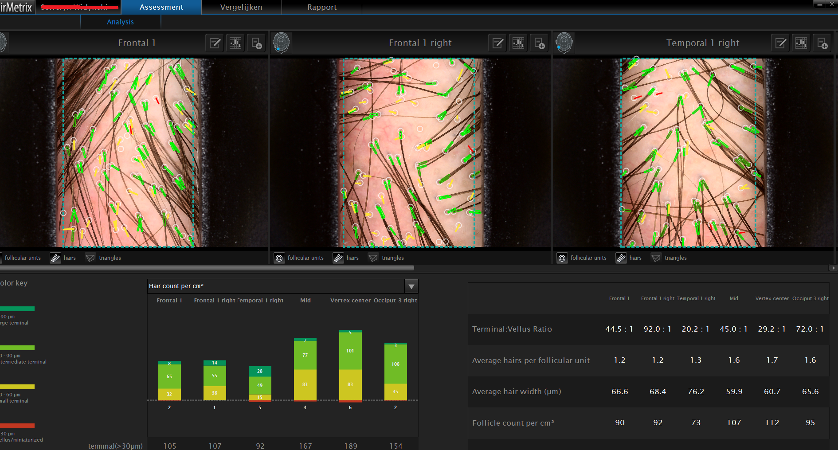The height and width of the screenshot is (450, 838).
Task: Click the horizontal image panel scrollbar
Action: click(207, 268)
